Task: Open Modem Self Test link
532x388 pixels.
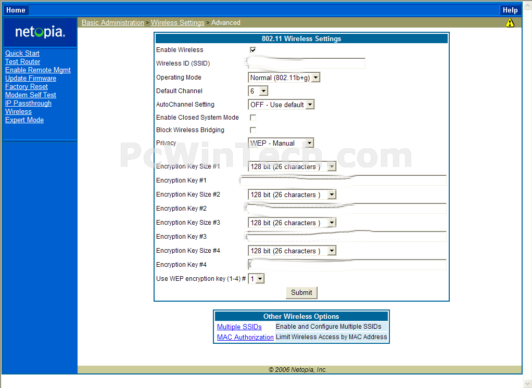Action: 31,95
